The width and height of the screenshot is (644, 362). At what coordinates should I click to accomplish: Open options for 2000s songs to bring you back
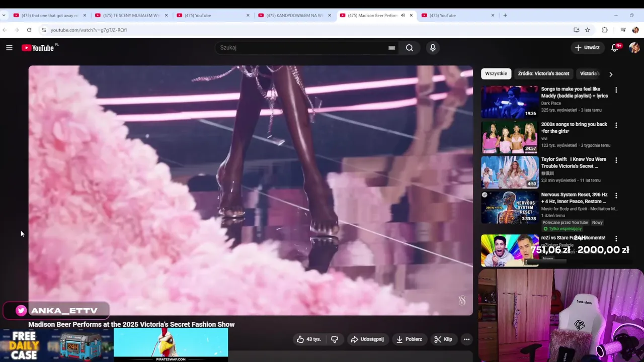[616, 125]
